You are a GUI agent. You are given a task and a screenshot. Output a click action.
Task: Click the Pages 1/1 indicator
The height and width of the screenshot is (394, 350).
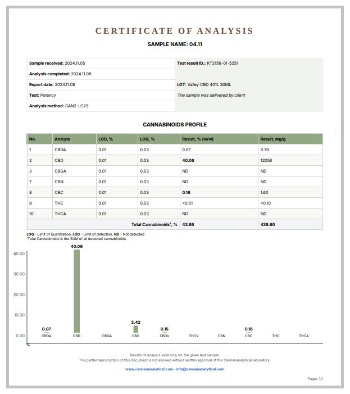315,379
